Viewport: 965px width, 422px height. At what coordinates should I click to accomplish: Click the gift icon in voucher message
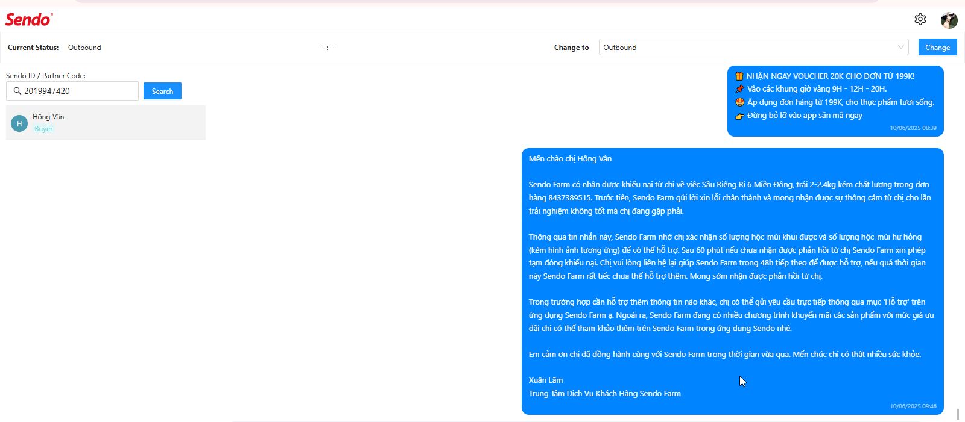point(739,76)
